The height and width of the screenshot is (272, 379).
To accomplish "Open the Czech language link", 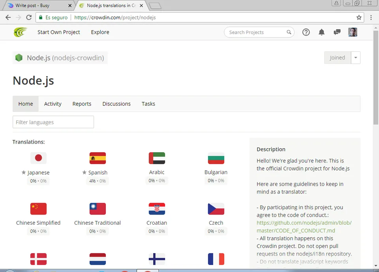I will pyautogui.click(x=216, y=223).
